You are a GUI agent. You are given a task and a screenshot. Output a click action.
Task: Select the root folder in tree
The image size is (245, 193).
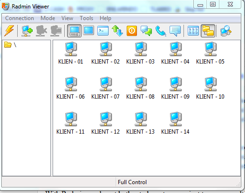pos(10,45)
